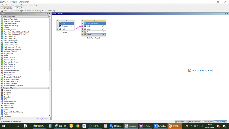Open the Tools menu
The height and width of the screenshot is (129, 229).
12,5
